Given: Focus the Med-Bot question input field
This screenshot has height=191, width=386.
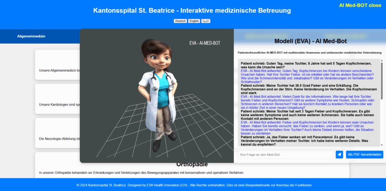Looking at the screenshot, I should point(285,155).
